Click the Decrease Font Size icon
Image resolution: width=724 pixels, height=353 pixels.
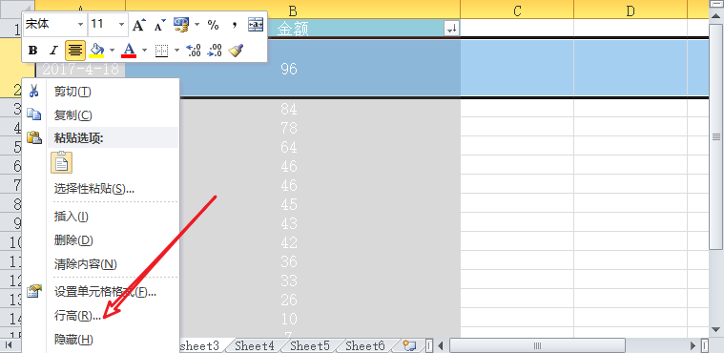pyautogui.click(x=159, y=25)
